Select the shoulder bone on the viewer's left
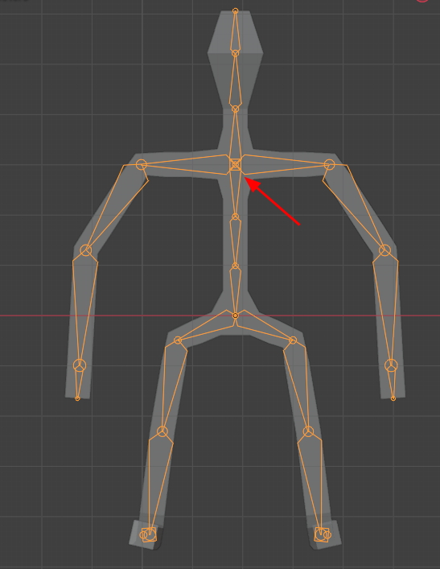440x569 pixels. click(185, 165)
